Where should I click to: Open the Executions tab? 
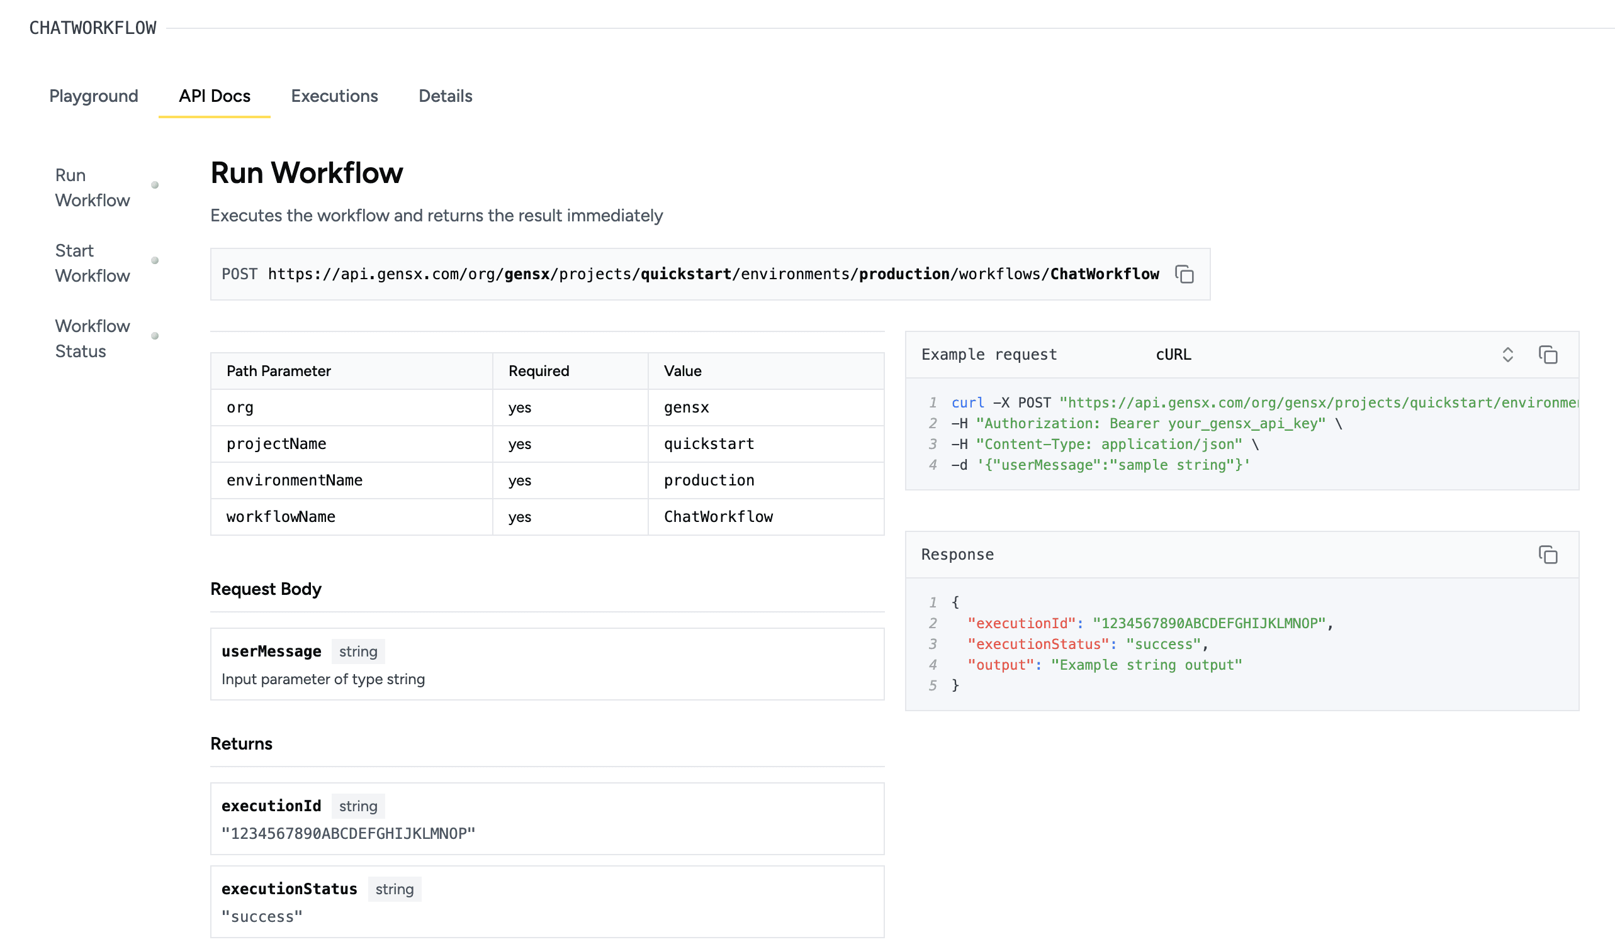click(x=334, y=96)
